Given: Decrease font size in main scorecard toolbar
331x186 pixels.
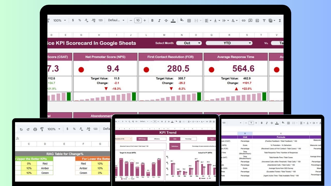Looking at the screenshot, I should [131, 20].
